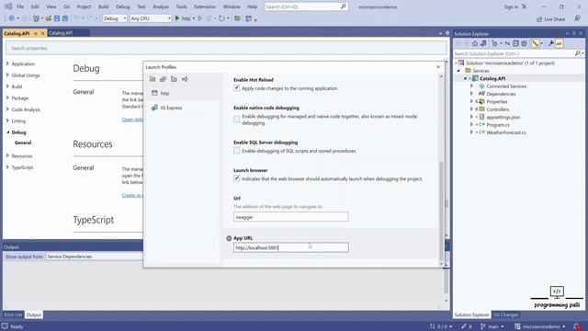Expand Connected Services in Solution Explorer
Screen dimensions: 588x331
pos(471,86)
